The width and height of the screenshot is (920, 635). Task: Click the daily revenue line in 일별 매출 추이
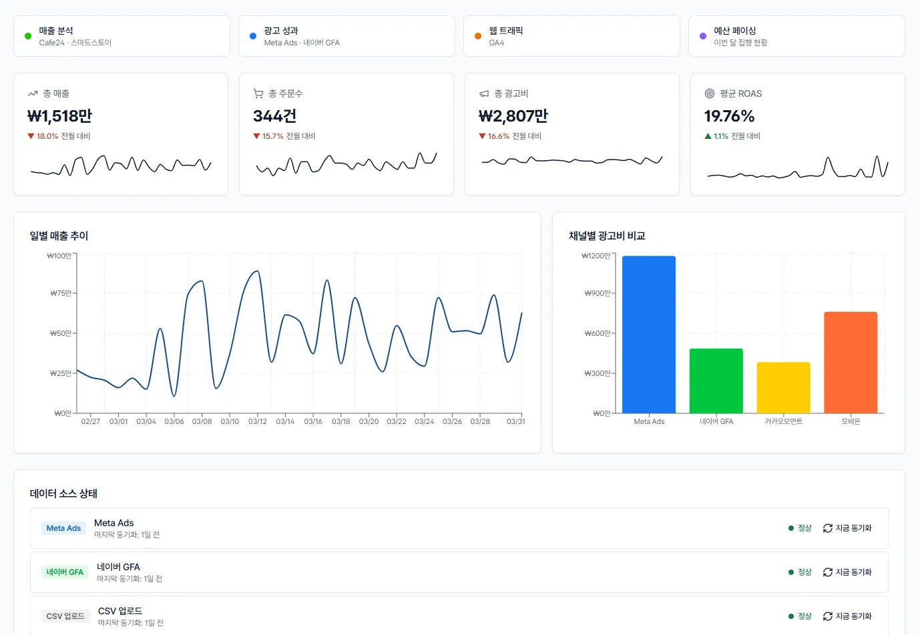click(x=299, y=333)
